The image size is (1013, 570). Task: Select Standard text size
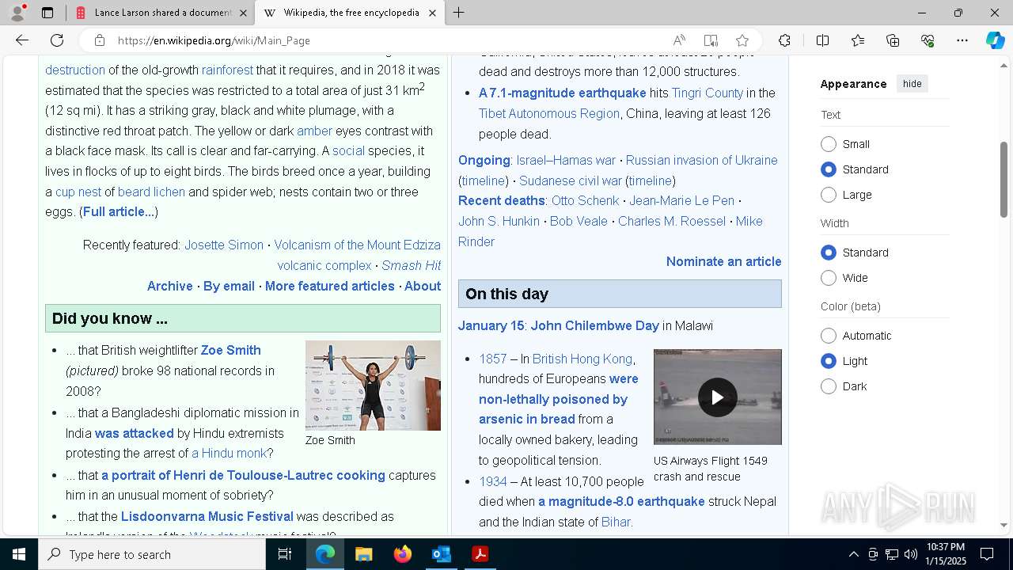(829, 169)
